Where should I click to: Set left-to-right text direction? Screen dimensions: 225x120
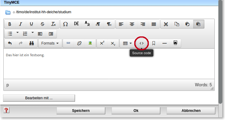pos(98,24)
